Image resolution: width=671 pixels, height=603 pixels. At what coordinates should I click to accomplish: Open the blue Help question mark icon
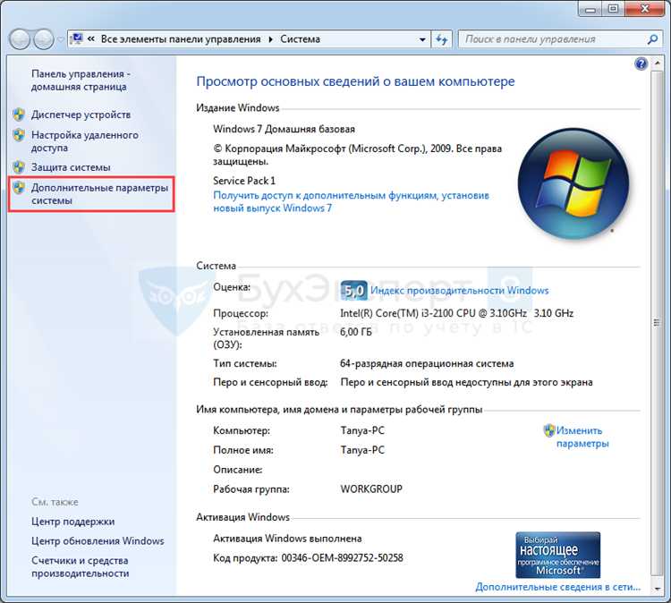coord(641,64)
